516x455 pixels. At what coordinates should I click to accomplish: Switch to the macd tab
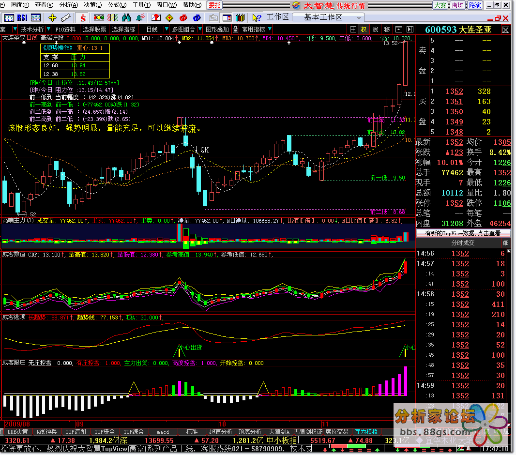point(163,432)
